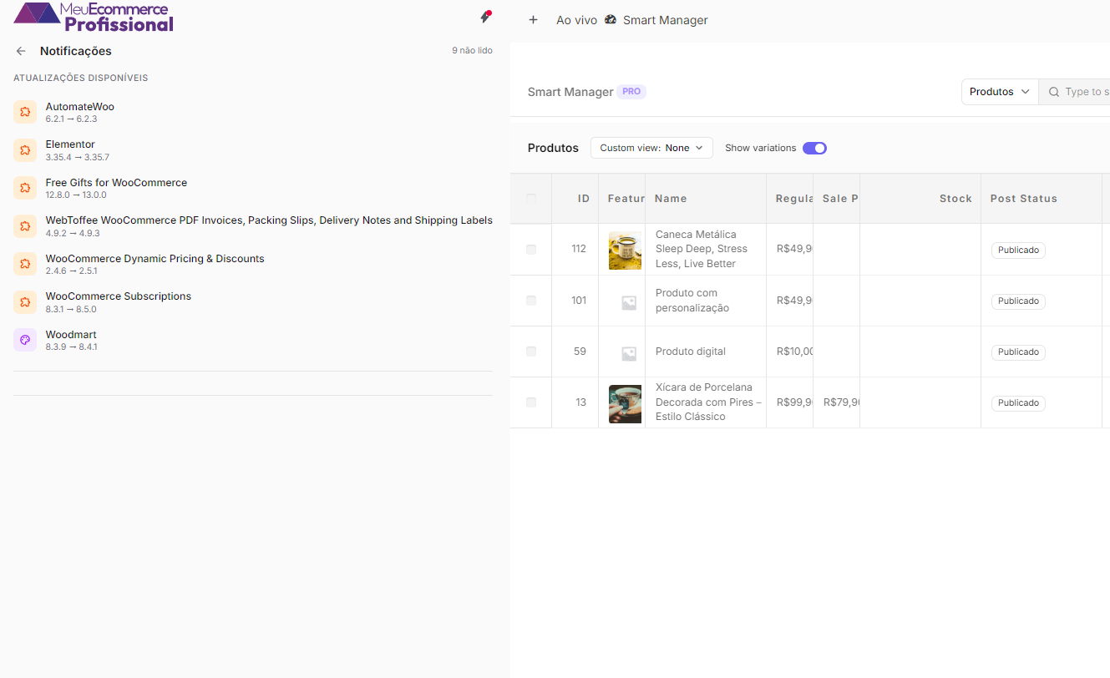Click the PRO badge
Viewport: 1110px width, 678px height.
point(631,92)
